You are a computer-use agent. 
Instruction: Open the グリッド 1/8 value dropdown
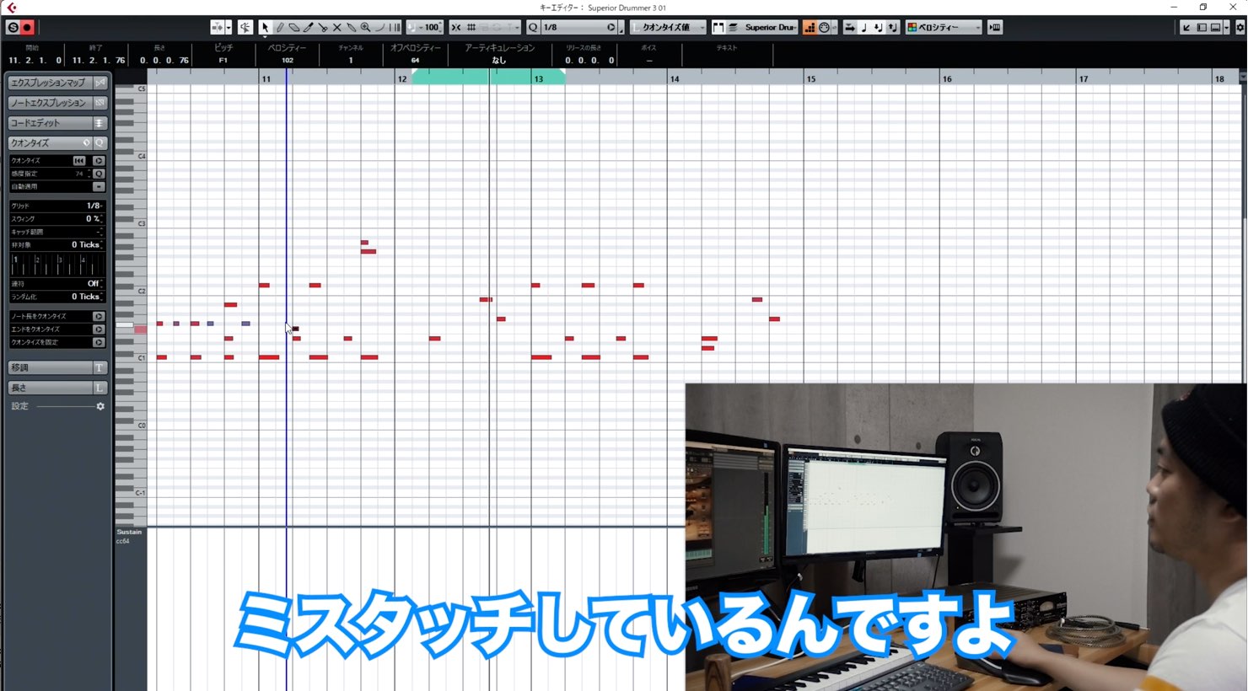coord(94,206)
